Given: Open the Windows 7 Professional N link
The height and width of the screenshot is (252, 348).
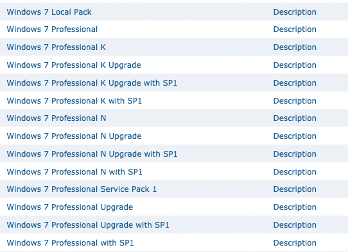Looking at the screenshot, I should pyautogui.click(x=57, y=118).
